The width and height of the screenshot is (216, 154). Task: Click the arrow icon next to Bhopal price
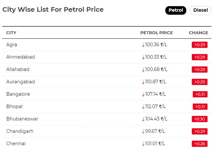(x=143, y=106)
